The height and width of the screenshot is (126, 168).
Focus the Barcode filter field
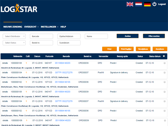(x=41, y=36)
